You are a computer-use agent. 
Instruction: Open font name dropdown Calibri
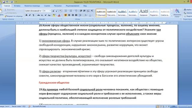click(x=42, y=11)
